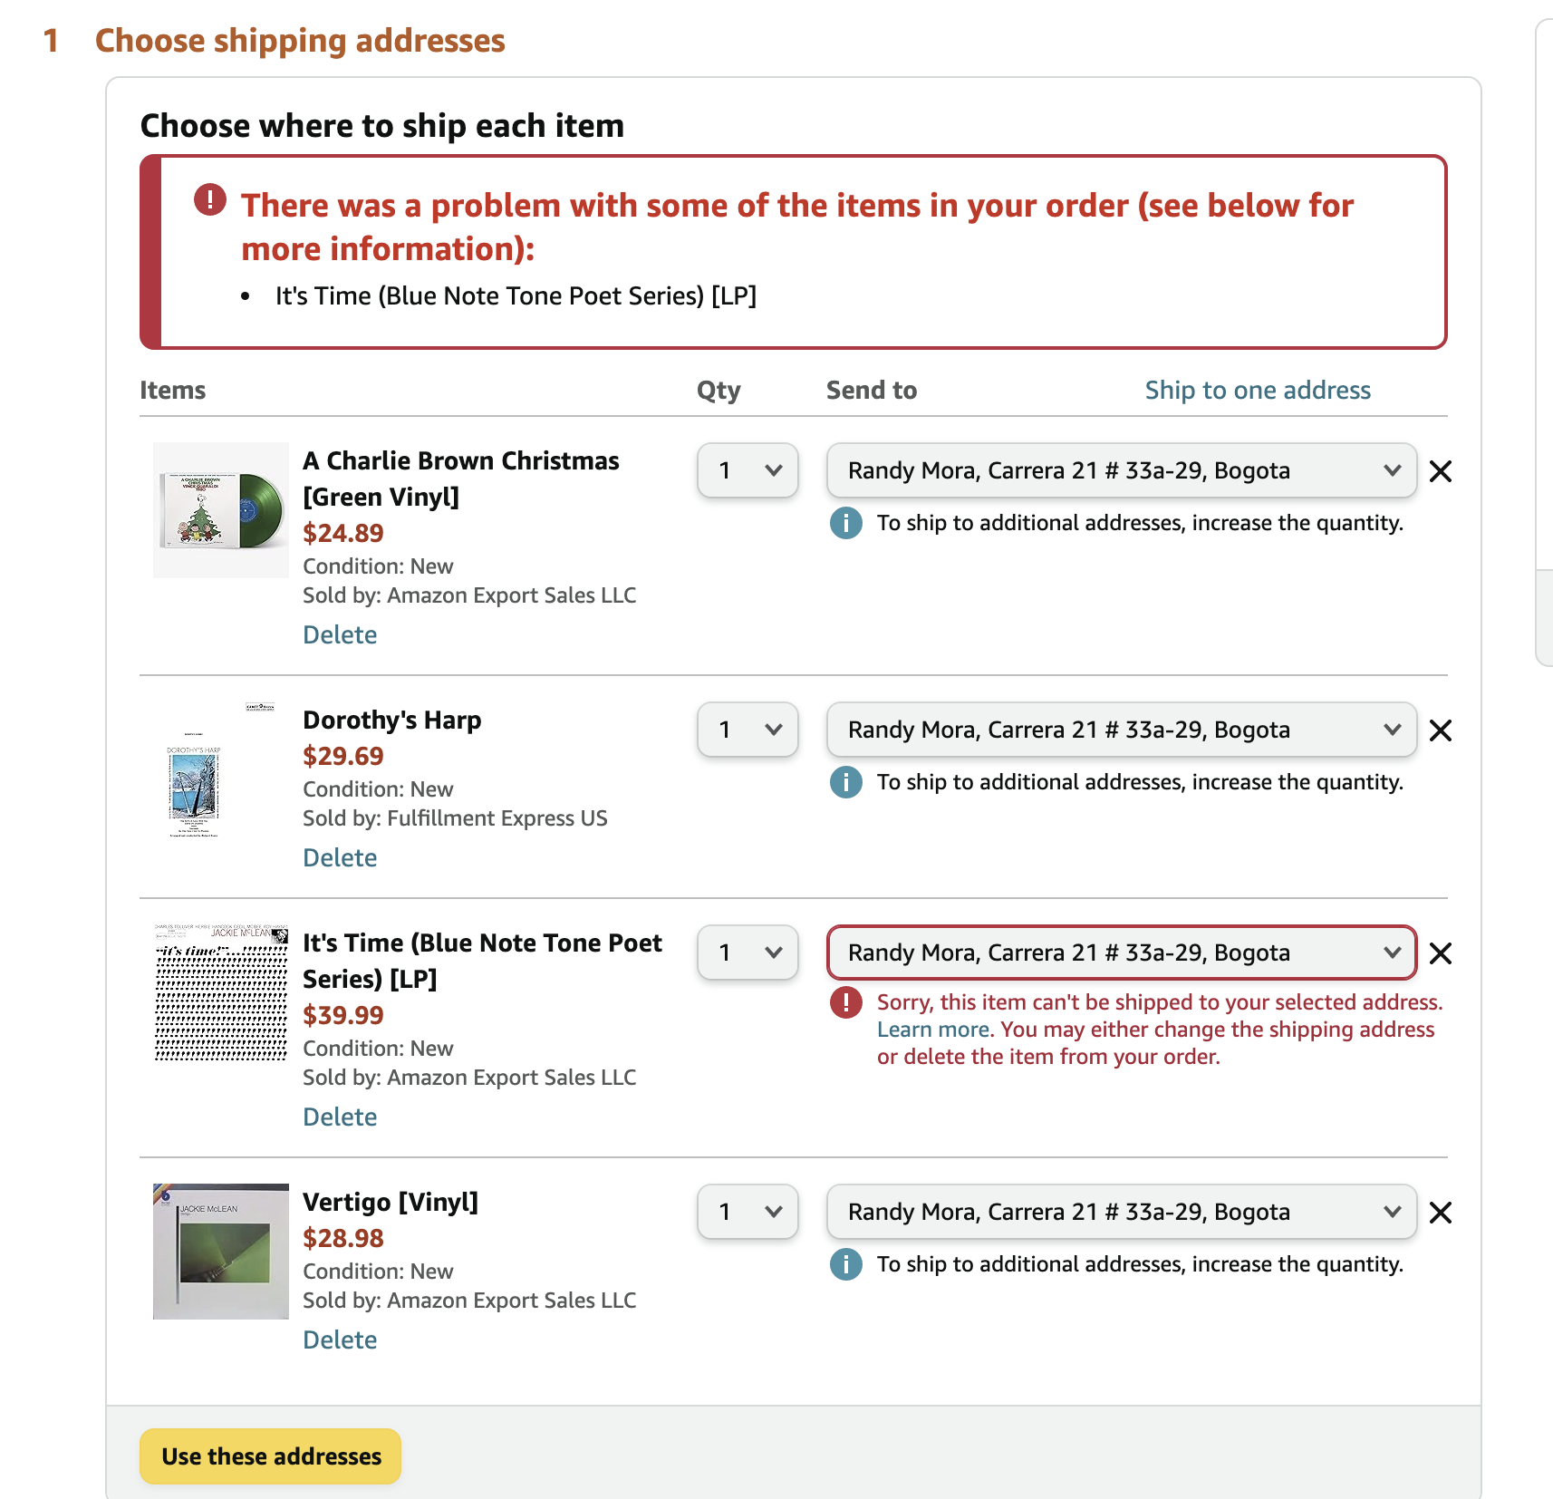
Task: Open quantity dropdown for Dorothy's Harp
Action: [748, 730]
